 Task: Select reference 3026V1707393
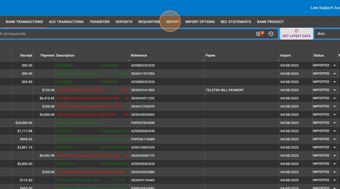pyautogui.click(x=143, y=74)
